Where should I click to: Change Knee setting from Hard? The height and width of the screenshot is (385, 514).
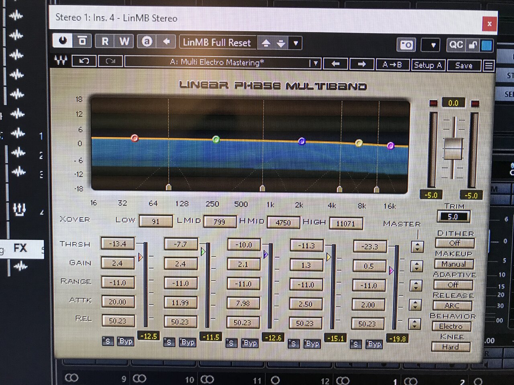coord(450,347)
